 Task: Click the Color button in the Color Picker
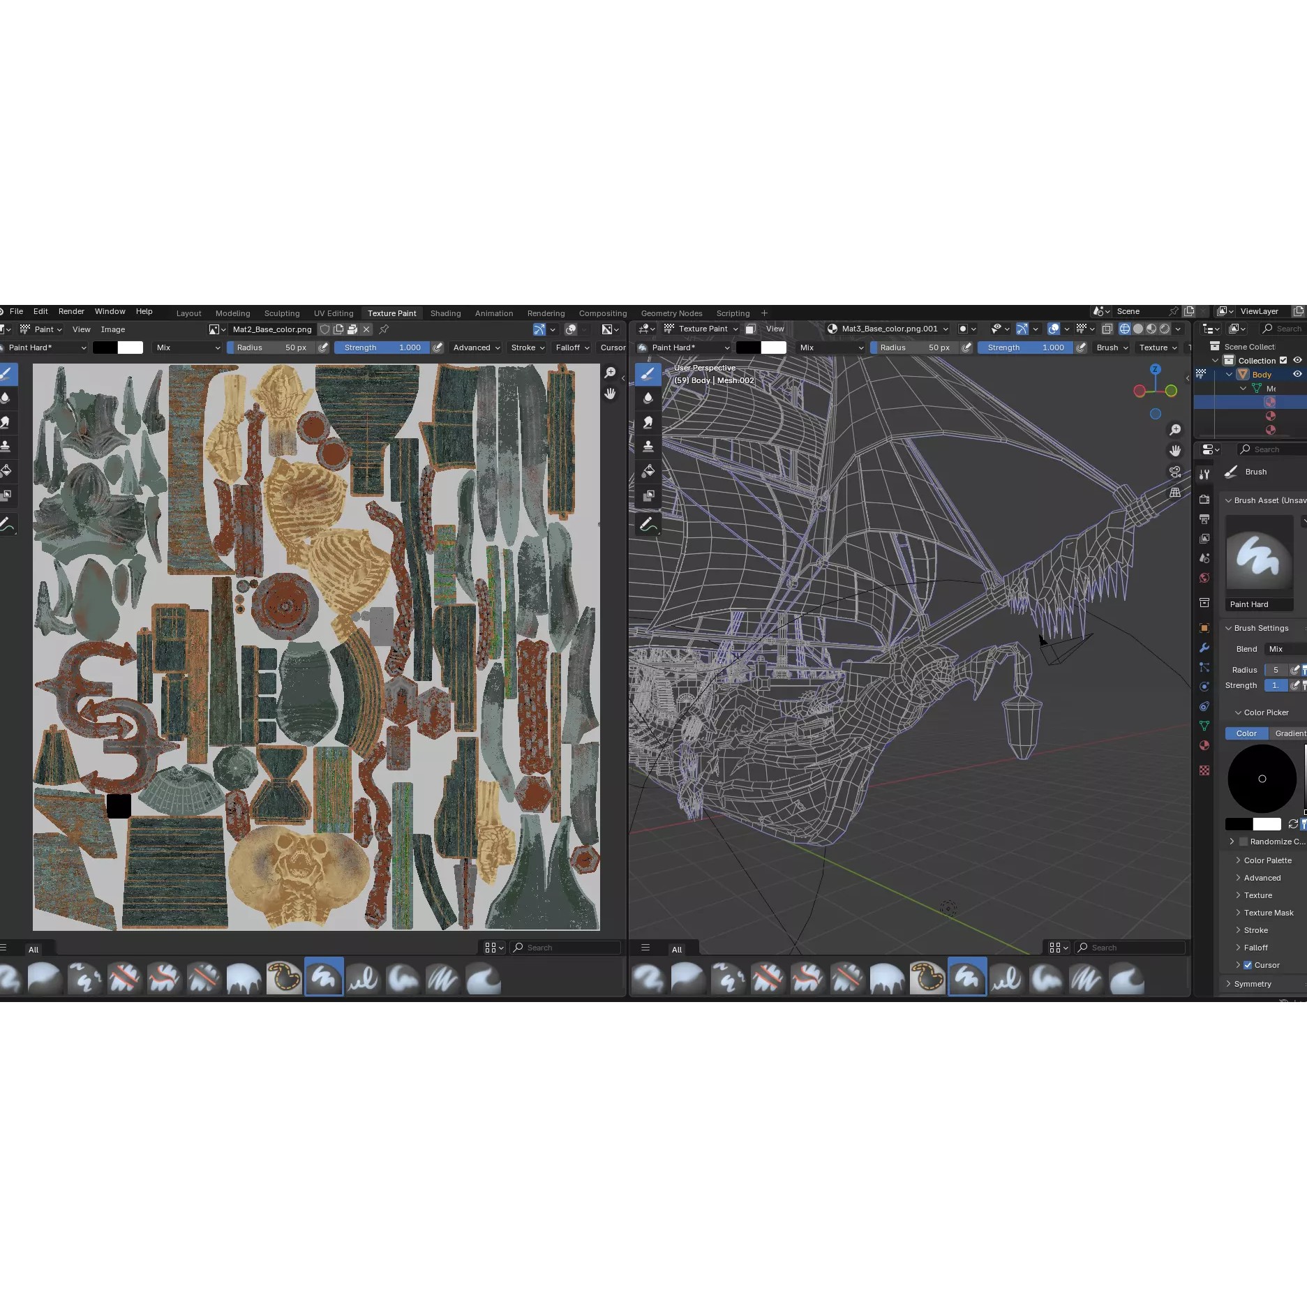1246,733
